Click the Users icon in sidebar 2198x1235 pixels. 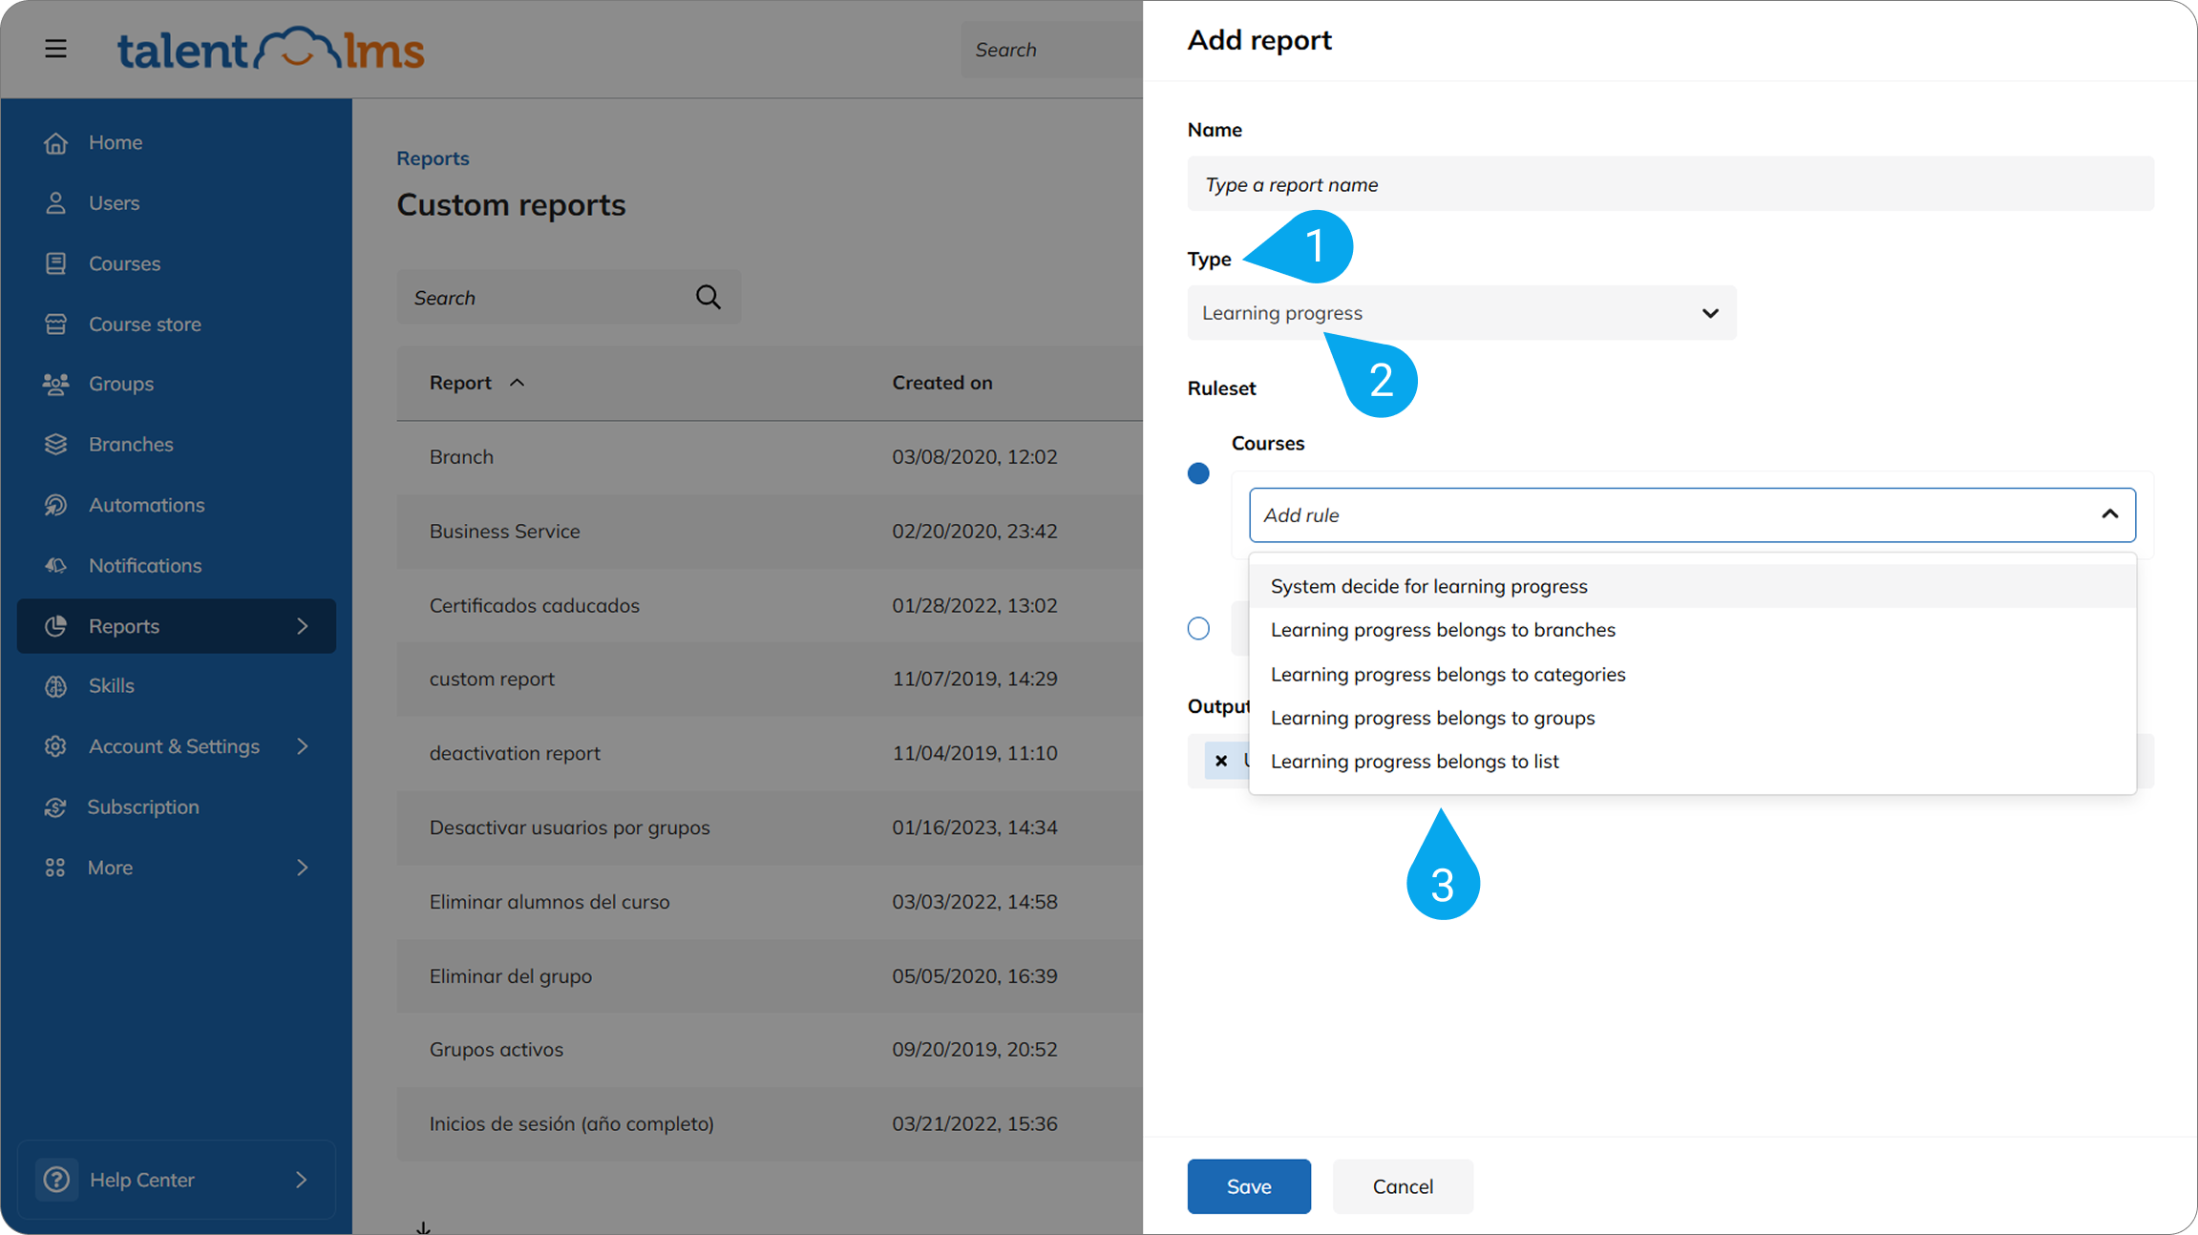(x=55, y=202)
